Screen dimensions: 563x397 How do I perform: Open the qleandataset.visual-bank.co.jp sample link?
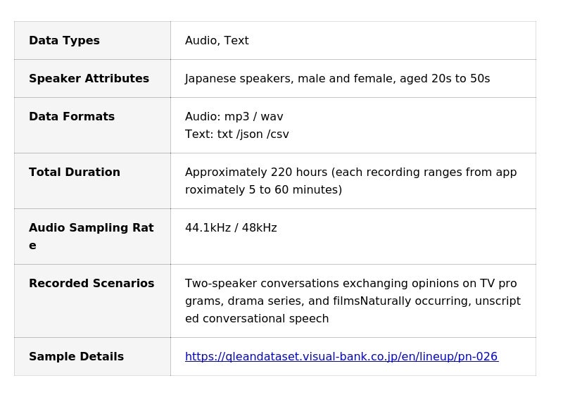(341, 357)
